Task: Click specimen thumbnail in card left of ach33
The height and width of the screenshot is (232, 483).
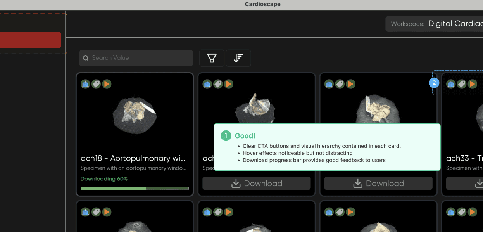Action: click(x=378, y=109)
